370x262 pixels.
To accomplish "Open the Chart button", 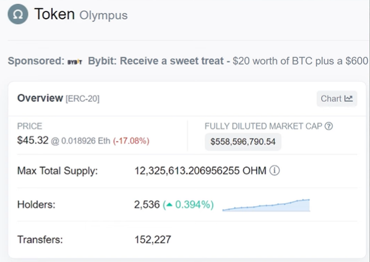I will click(x=337, y=99).
